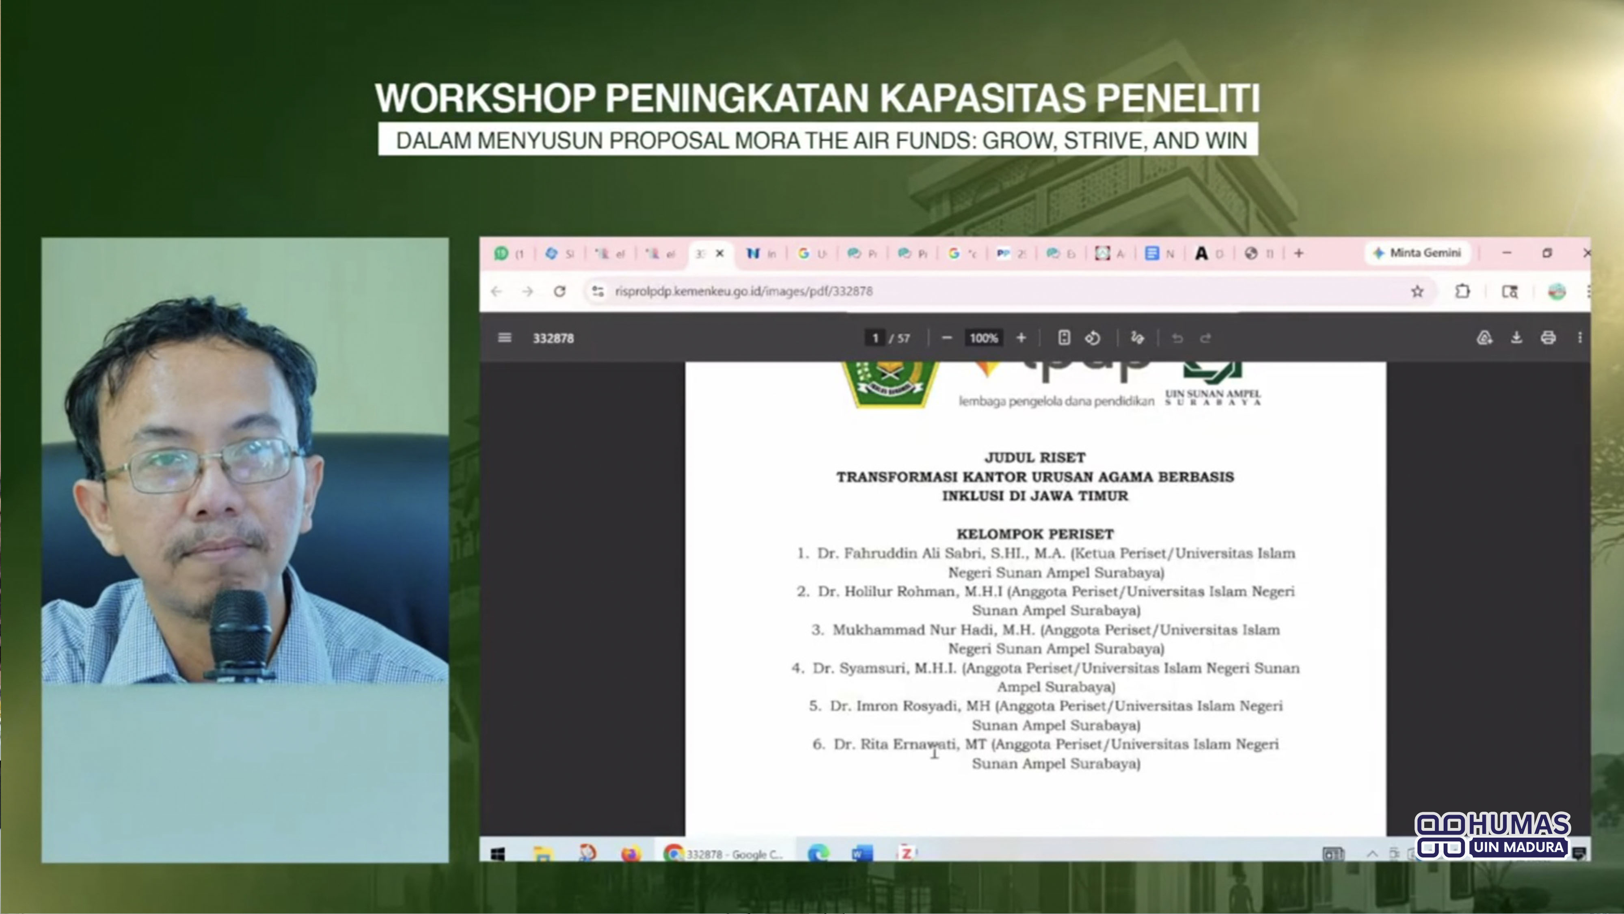Select the draw annotation tool

pos(1137,338)
